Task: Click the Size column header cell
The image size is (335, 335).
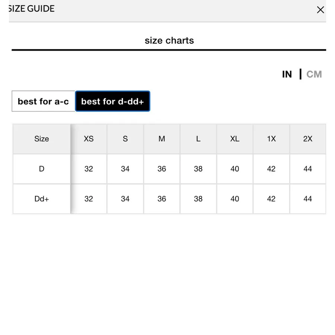Action: pyautogui.click(x=42, y=139)
